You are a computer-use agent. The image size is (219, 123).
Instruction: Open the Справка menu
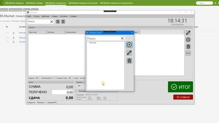(73, 16)
